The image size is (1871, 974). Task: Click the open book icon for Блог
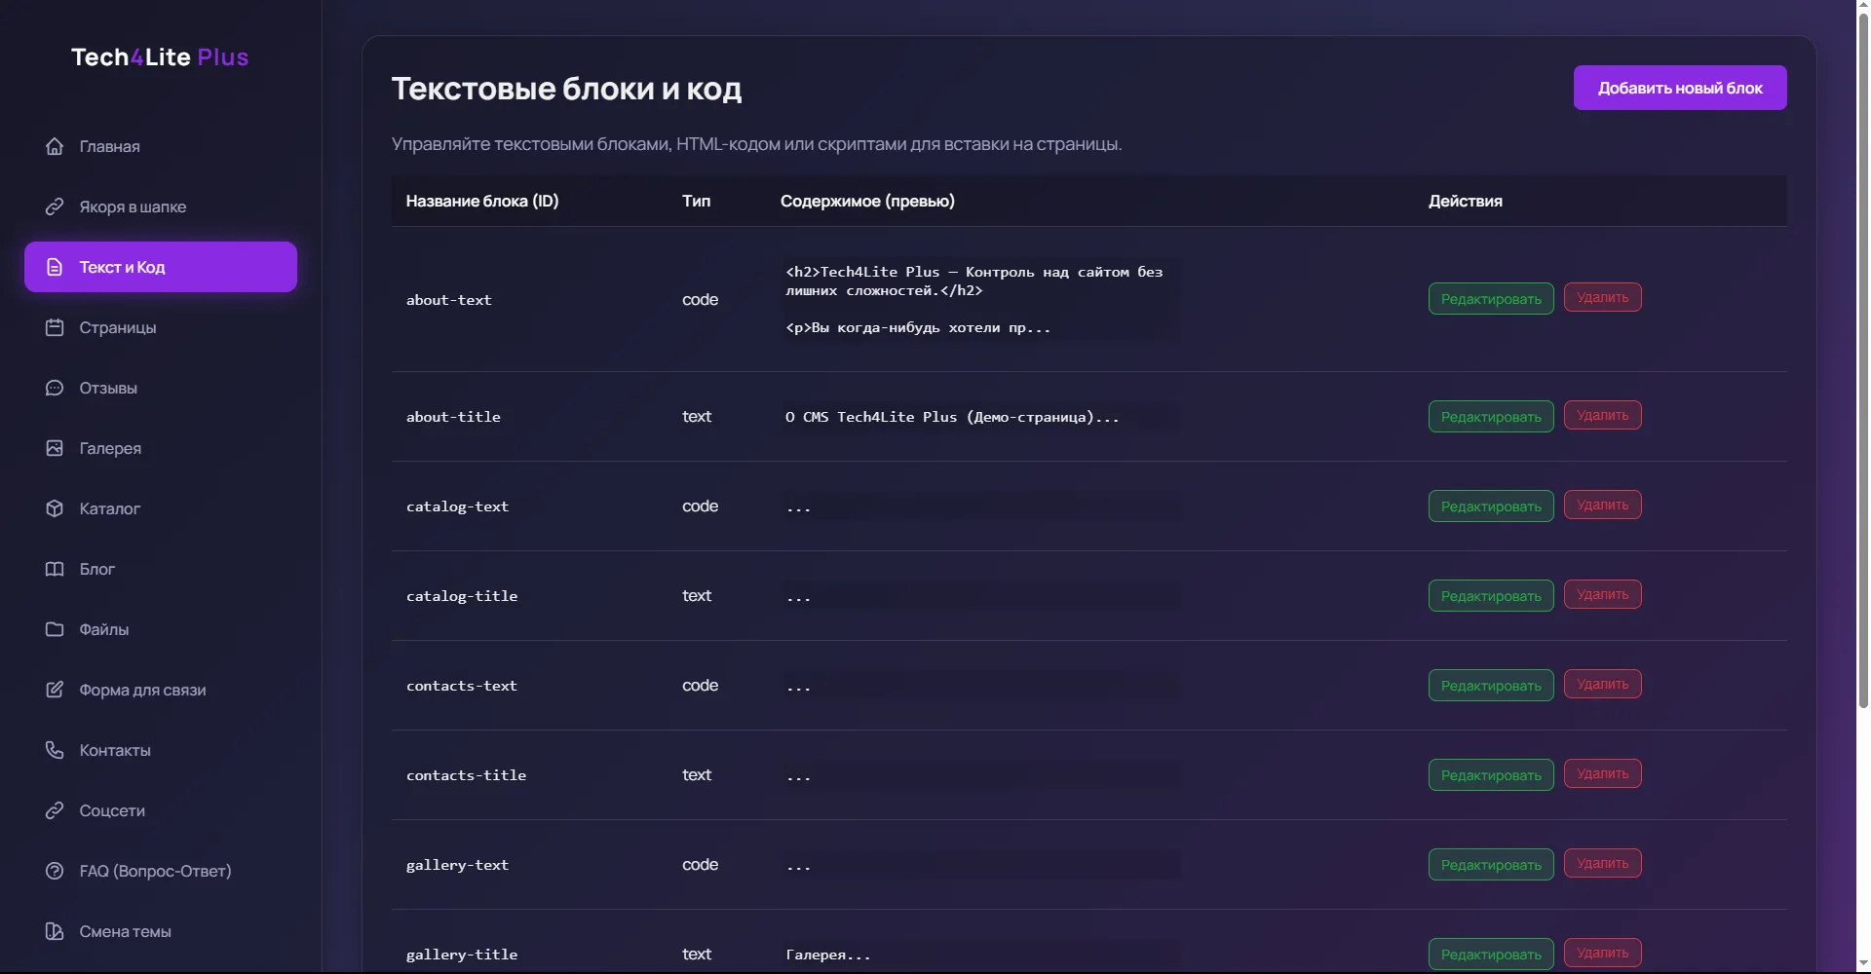(55, 569)
